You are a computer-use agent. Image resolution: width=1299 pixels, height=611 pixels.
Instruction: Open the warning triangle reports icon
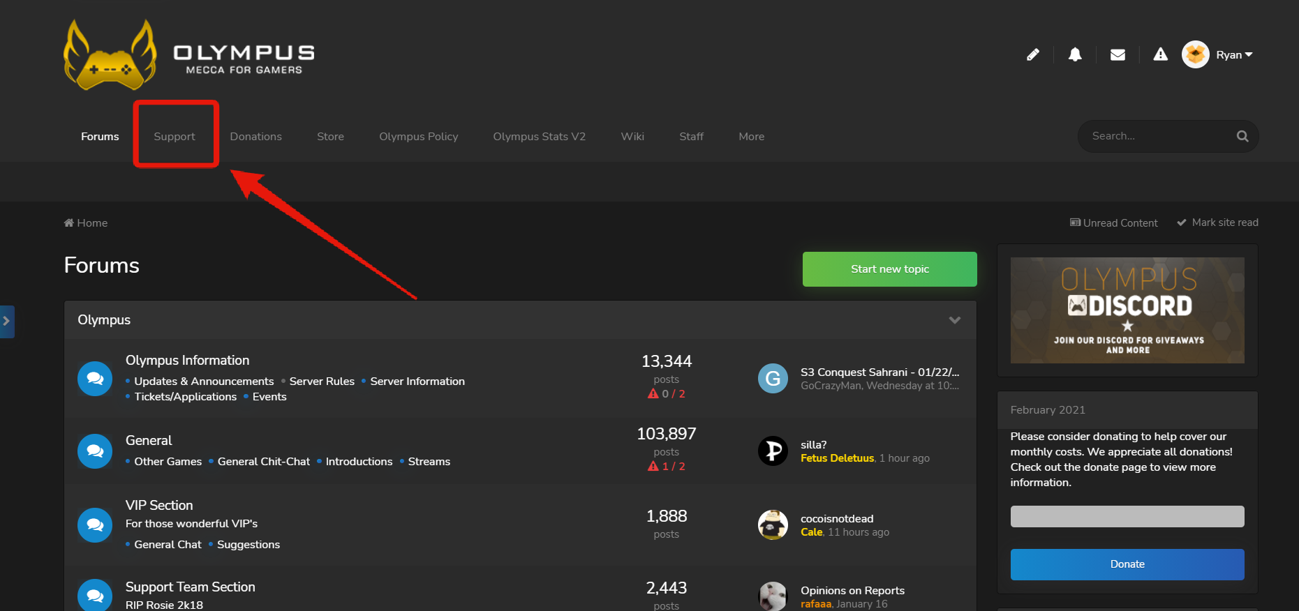tap(1160, 54)
